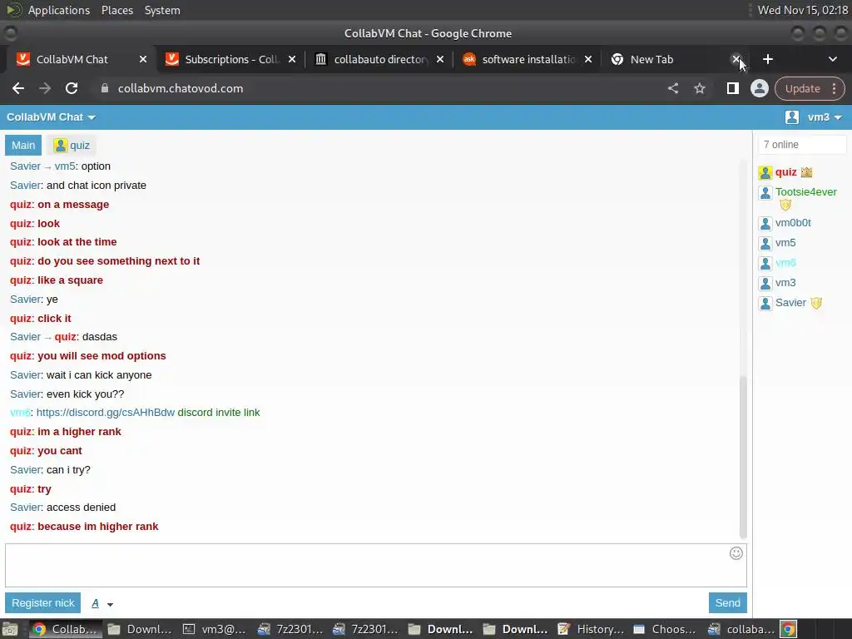Open the side panel icon in Chrome toolbar
Screen dimensions: 852x639
point(732,88)
